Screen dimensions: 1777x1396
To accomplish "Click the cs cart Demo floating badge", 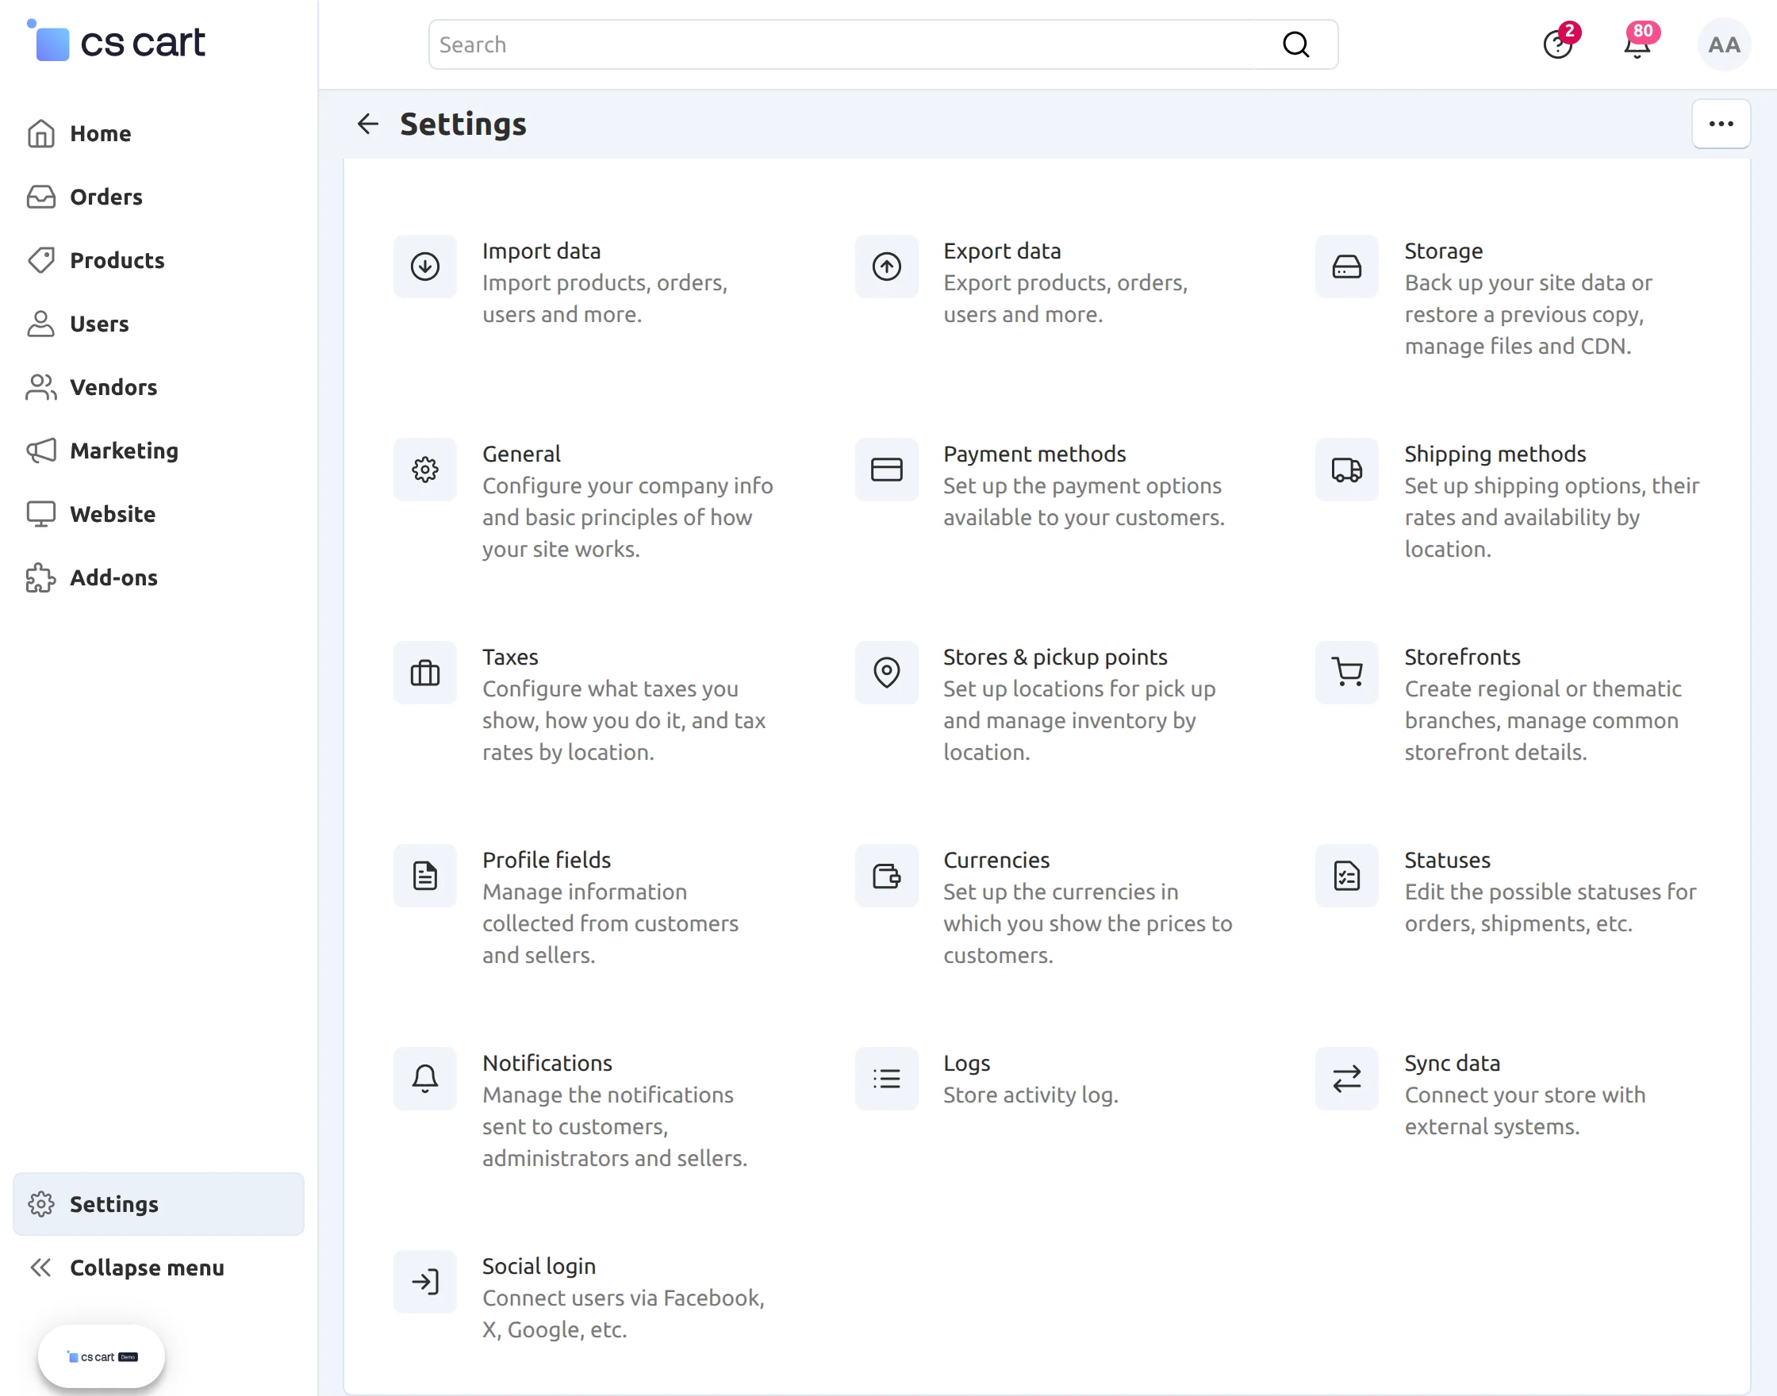I will pos(102,1357).
